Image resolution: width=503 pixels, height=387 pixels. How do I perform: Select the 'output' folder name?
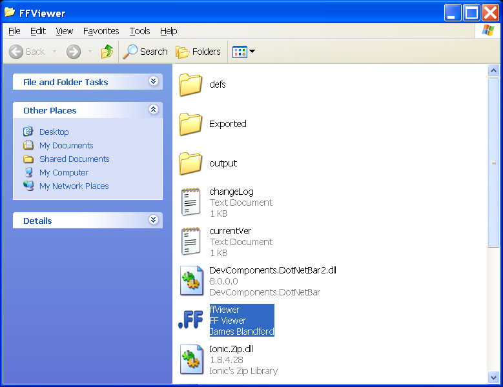223,163
